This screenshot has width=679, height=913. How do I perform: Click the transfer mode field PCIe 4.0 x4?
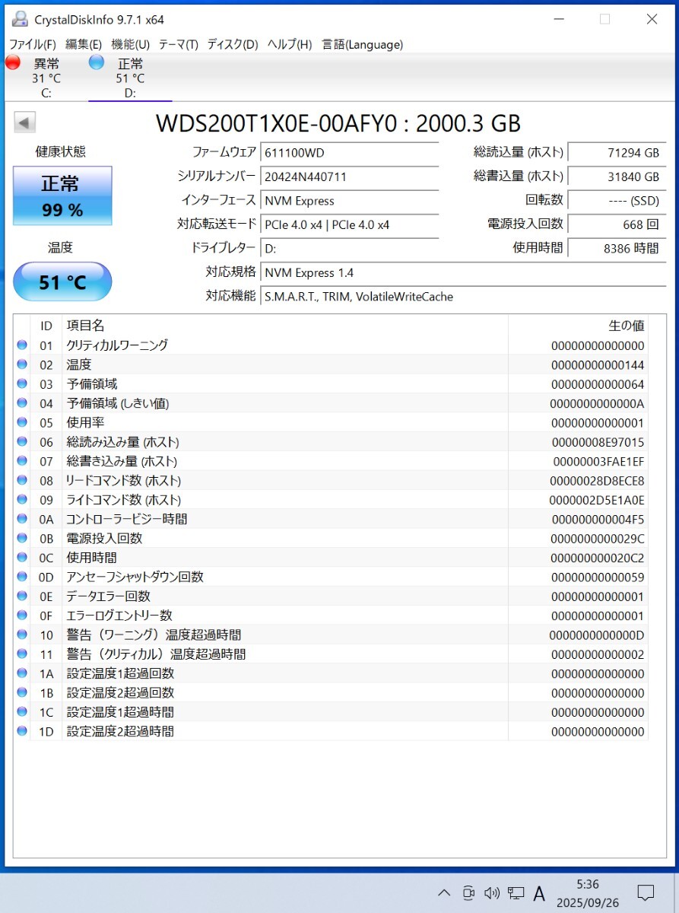349,224
